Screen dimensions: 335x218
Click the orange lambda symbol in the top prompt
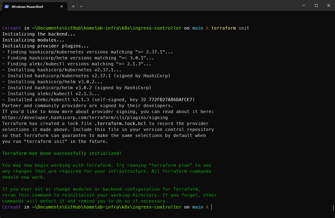click(x=207, y=28)
